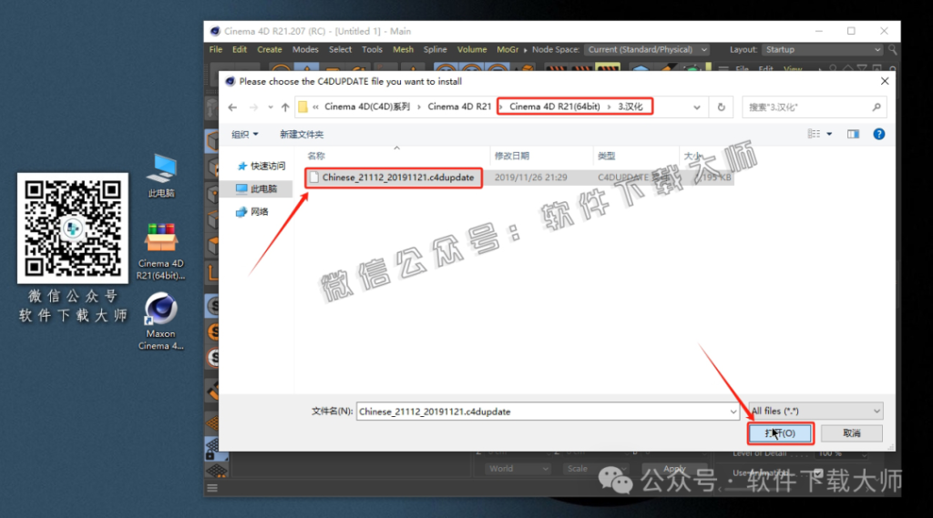This screenshot has height=518, width=933.
Task: Open the Create menu in Cinema 4D
Action: (x=270, y=49)
